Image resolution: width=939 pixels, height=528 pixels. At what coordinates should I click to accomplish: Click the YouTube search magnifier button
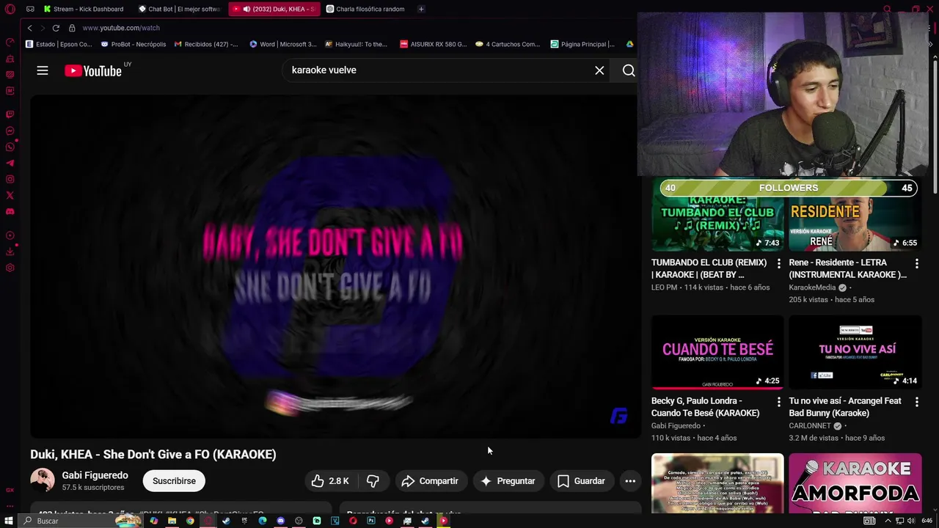click(x=629, y=70)
